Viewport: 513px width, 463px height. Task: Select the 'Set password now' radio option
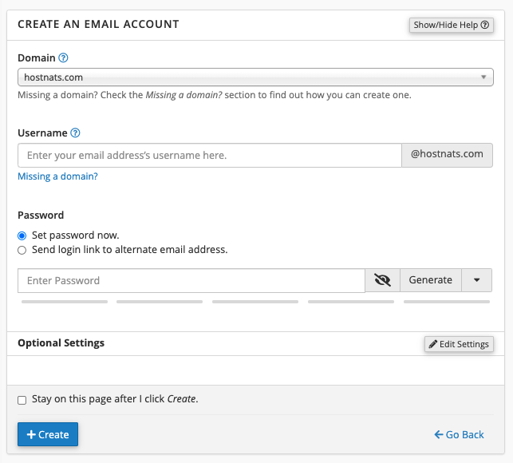22,235
